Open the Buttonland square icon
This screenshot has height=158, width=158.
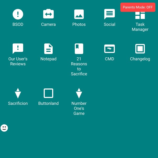tap(48, 93)
